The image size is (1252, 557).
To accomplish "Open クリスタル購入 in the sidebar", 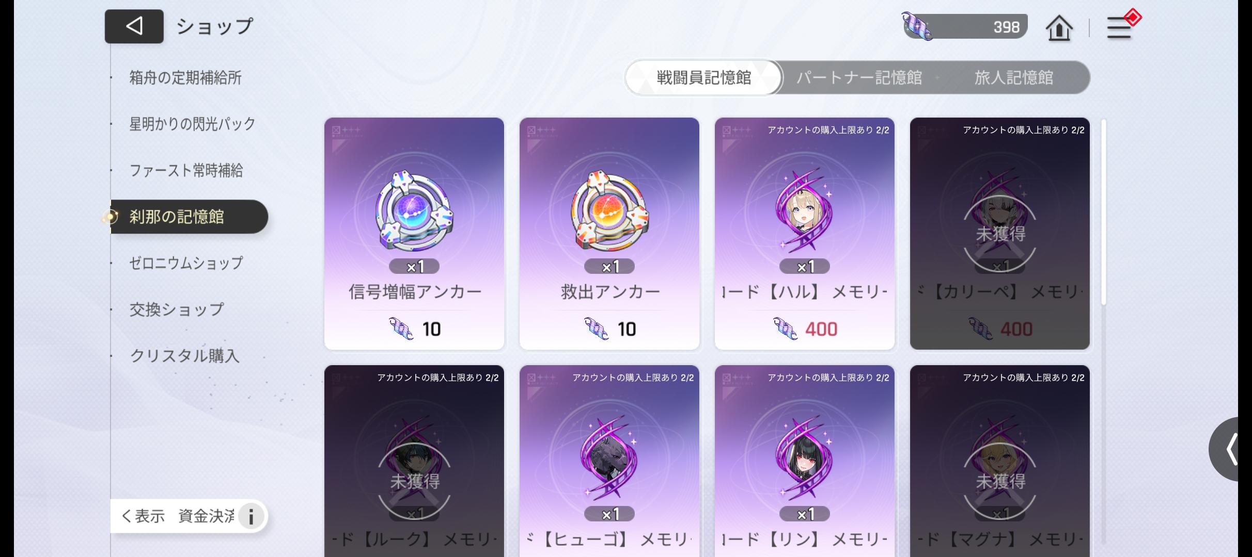I will click(x=185, y=356).
